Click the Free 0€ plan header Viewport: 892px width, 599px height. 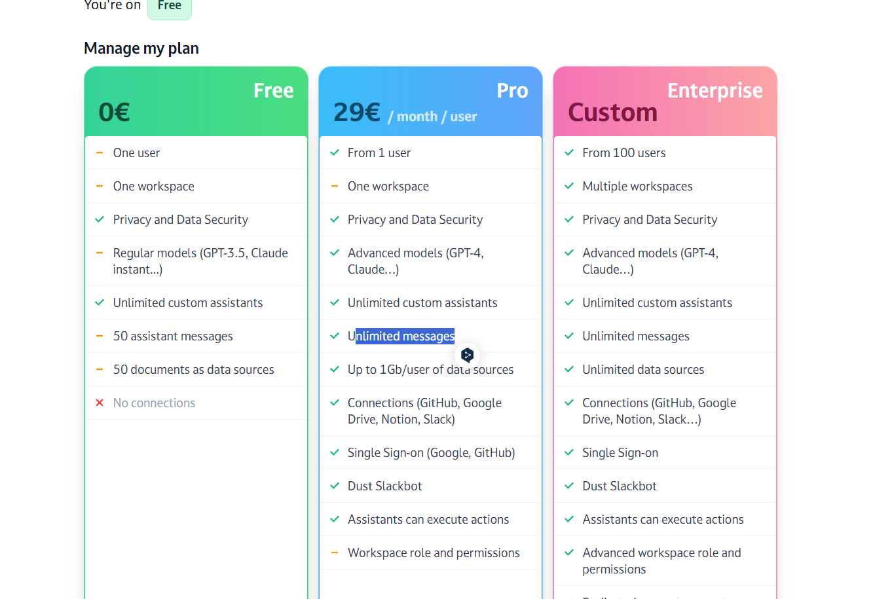point(196,101)
